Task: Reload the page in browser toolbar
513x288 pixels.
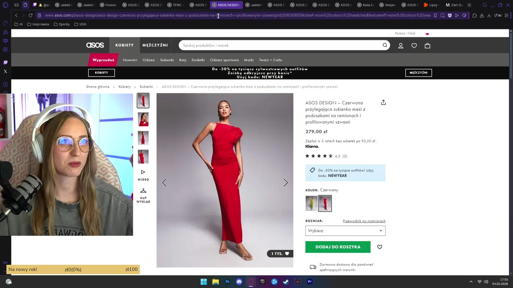Action: click(x=30, y=15)
